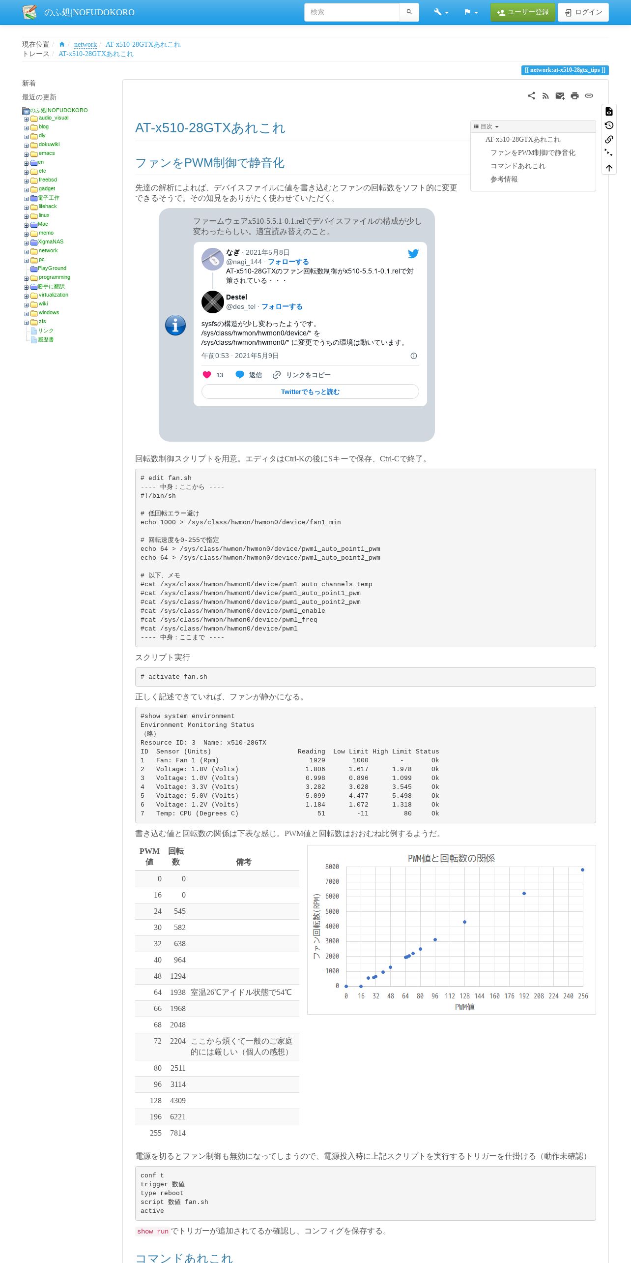This screenshot has height=1263, width=631.
Task: Click the backlinks chain icon in side tools
Action: point(609,140)
